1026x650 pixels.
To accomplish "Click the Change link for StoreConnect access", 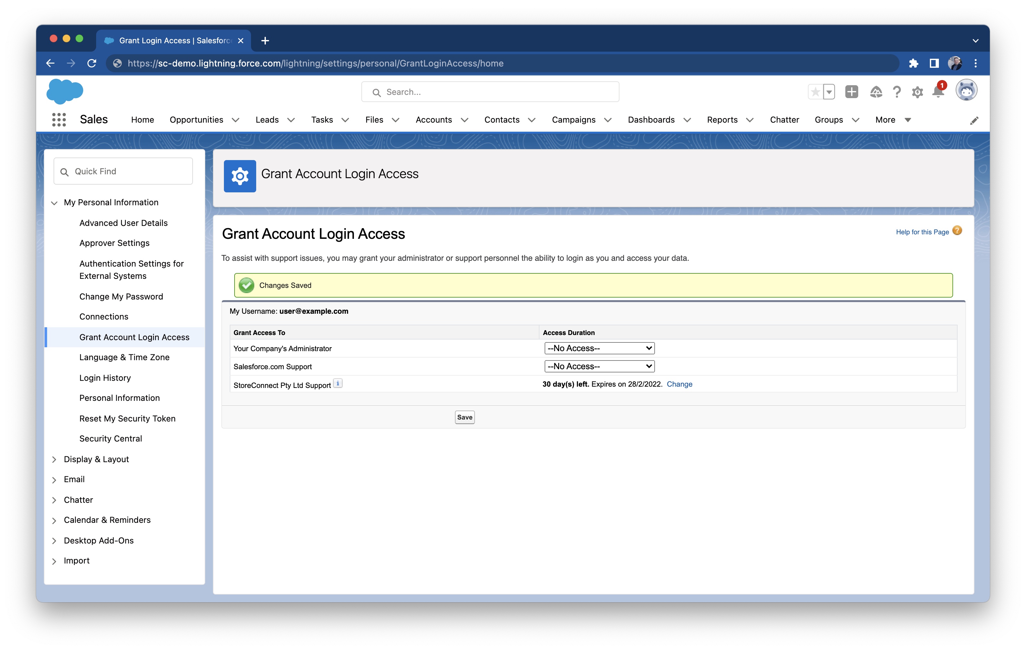I will pos(678,384).
